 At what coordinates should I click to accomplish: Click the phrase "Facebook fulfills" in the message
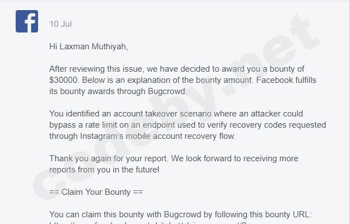tap(286, 80)
